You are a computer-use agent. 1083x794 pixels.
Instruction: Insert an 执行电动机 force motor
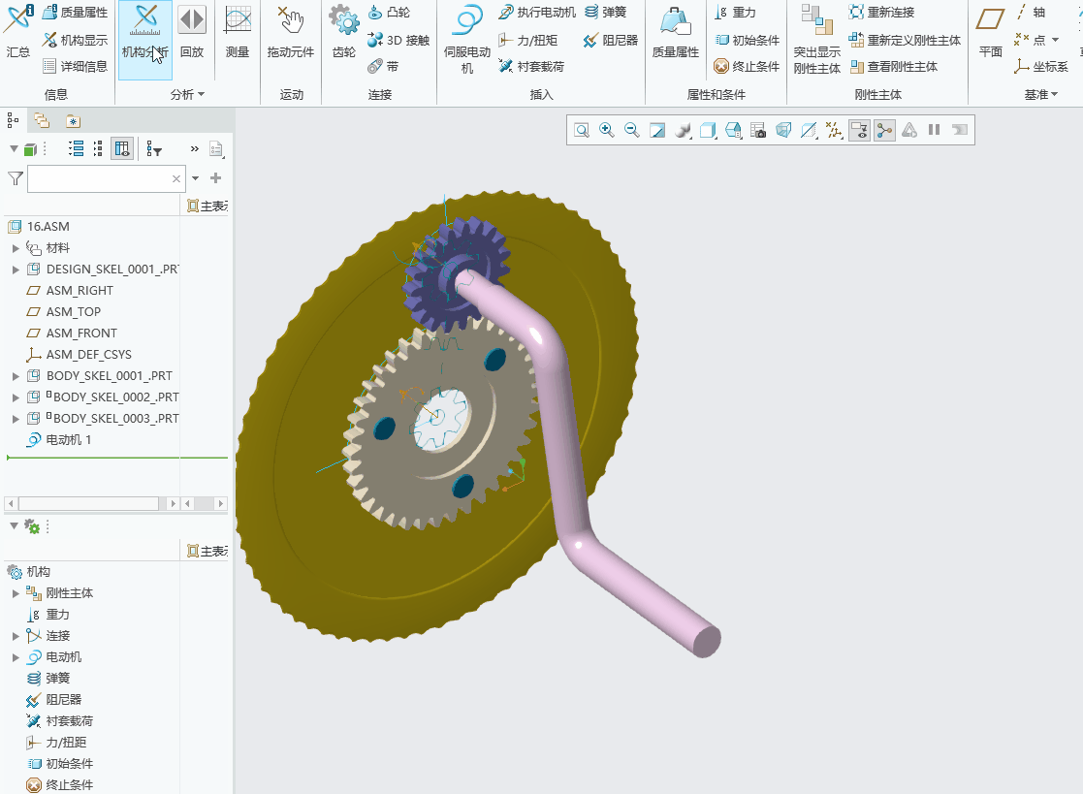[537, 13]
